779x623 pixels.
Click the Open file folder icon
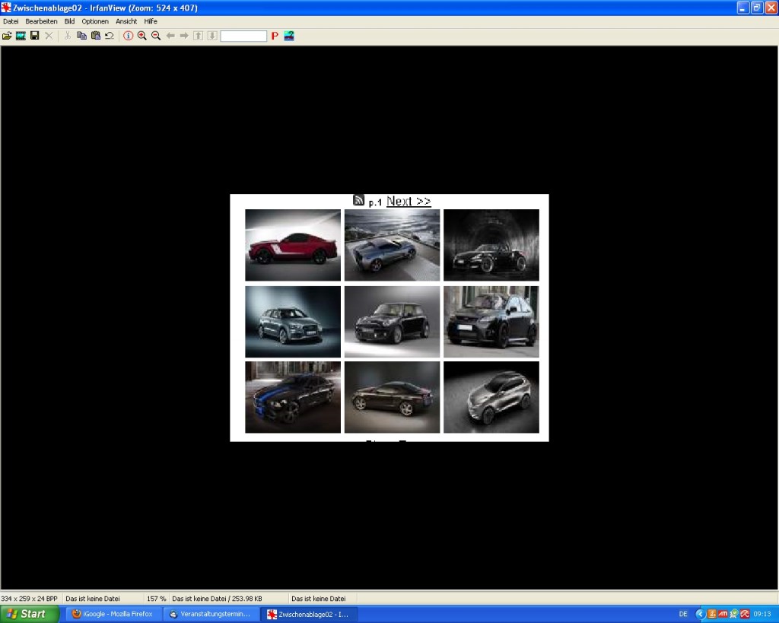pyautogui.click(x=7, y=36)
